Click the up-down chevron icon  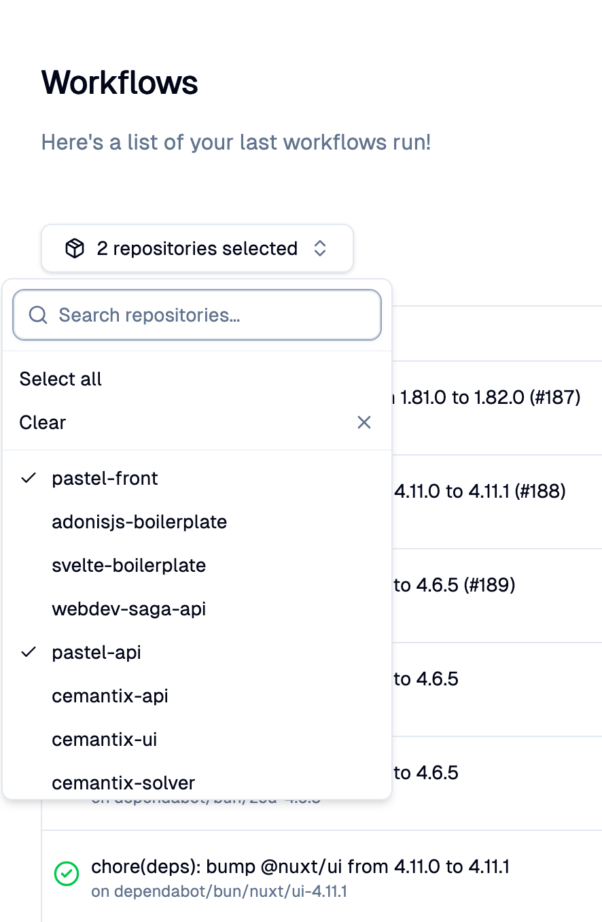point(320,249)
